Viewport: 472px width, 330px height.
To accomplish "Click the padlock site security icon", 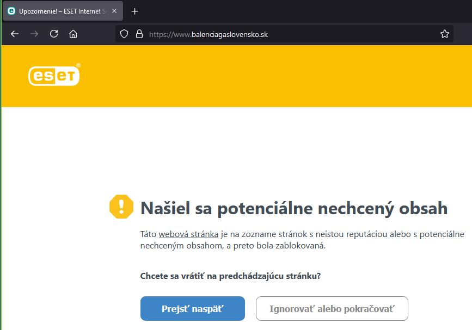I will tap(139, 34).
